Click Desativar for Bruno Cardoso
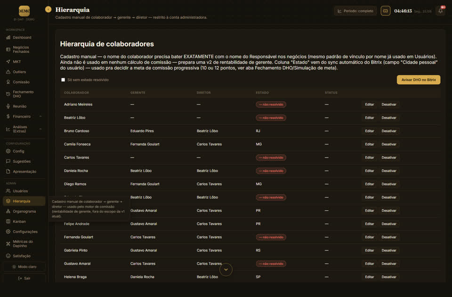The width and height of the screenshot is (452, 297). pyautogui.click(x=389, y=131)
